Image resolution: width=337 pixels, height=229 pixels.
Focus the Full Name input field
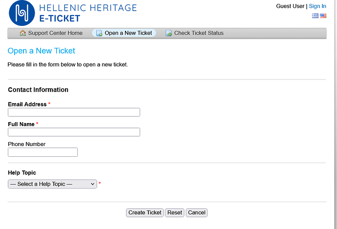click(x=74, y=132)
